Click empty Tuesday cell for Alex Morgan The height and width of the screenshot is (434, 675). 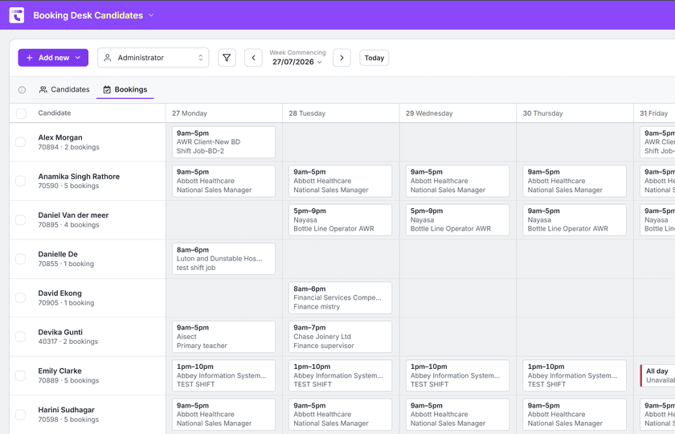coord(341,142)
